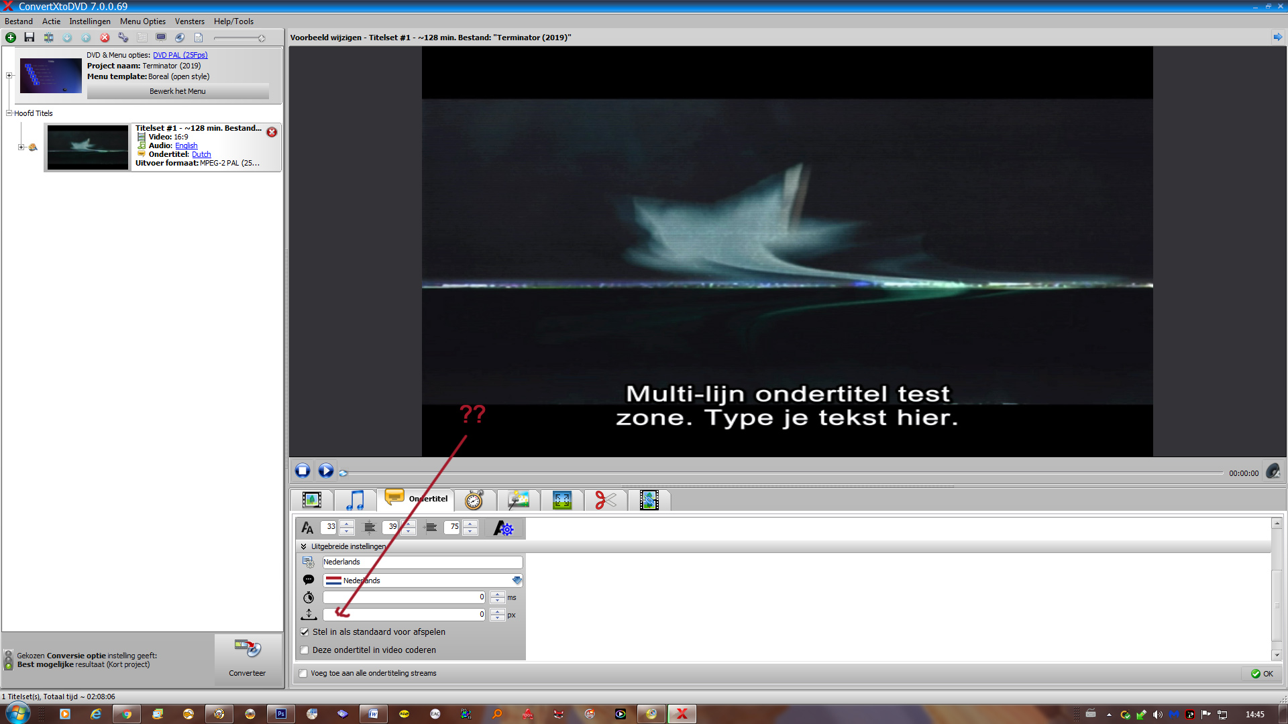Click the monitor preview icon in toolbar

point(161,38)
